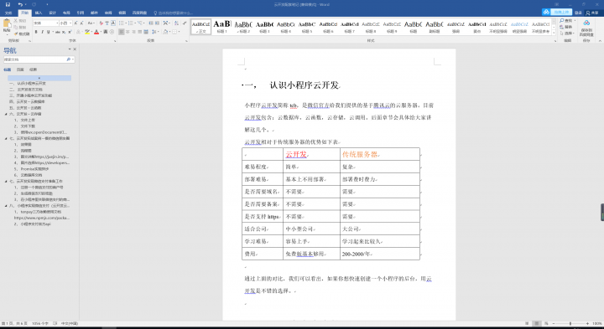Click the Save icon in the title bar
The width and height of the screenshot is (604, 329).
pos(8,5)
